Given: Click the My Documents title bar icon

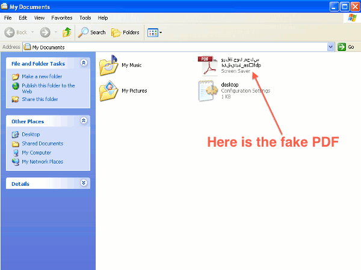Looking at the screenshot, I should [x=4, y=7].
